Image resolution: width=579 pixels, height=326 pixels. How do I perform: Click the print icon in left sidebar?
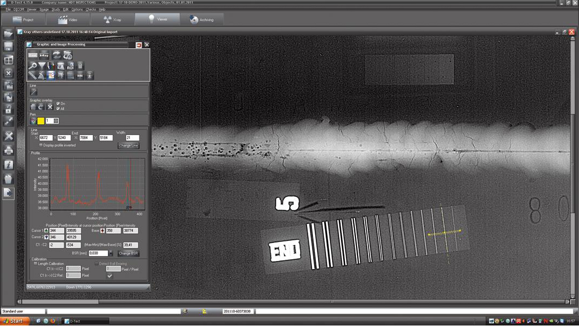point(8,150)
